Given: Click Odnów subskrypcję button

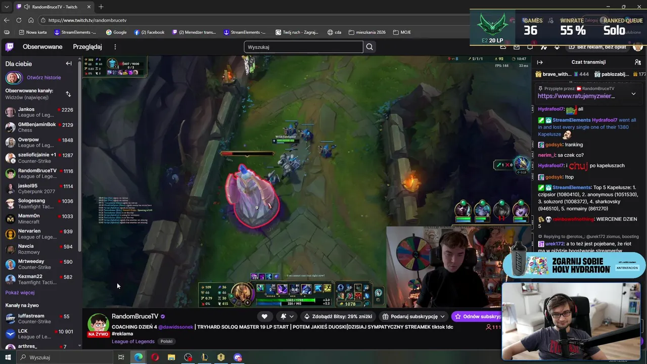Looking at the screenshot, I should [476, 316].
